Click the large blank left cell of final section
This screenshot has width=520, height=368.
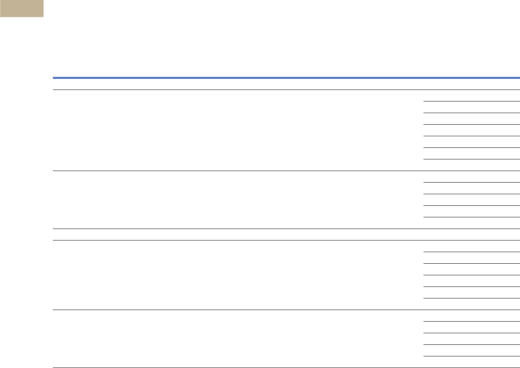(x=238, y=339)
